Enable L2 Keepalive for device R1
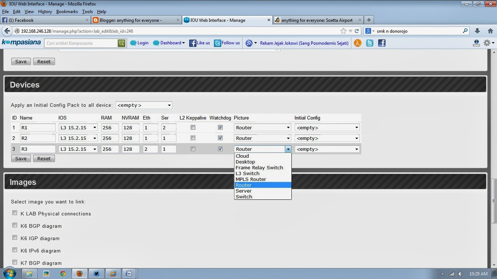The image size is (497, 279). 193,127
